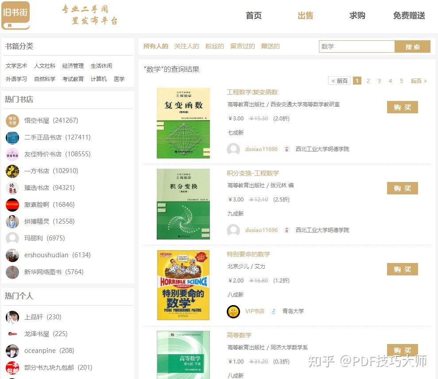Screen dimensions: 438x379
Task: Open 特别要命的数学 cover thumbnail
Action: point(183,285)
